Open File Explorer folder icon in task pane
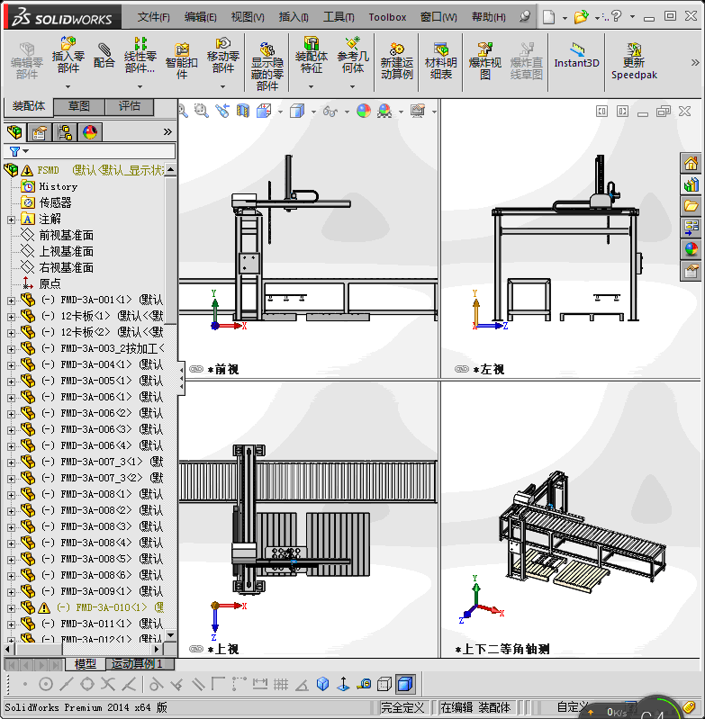 pos(691,206)
